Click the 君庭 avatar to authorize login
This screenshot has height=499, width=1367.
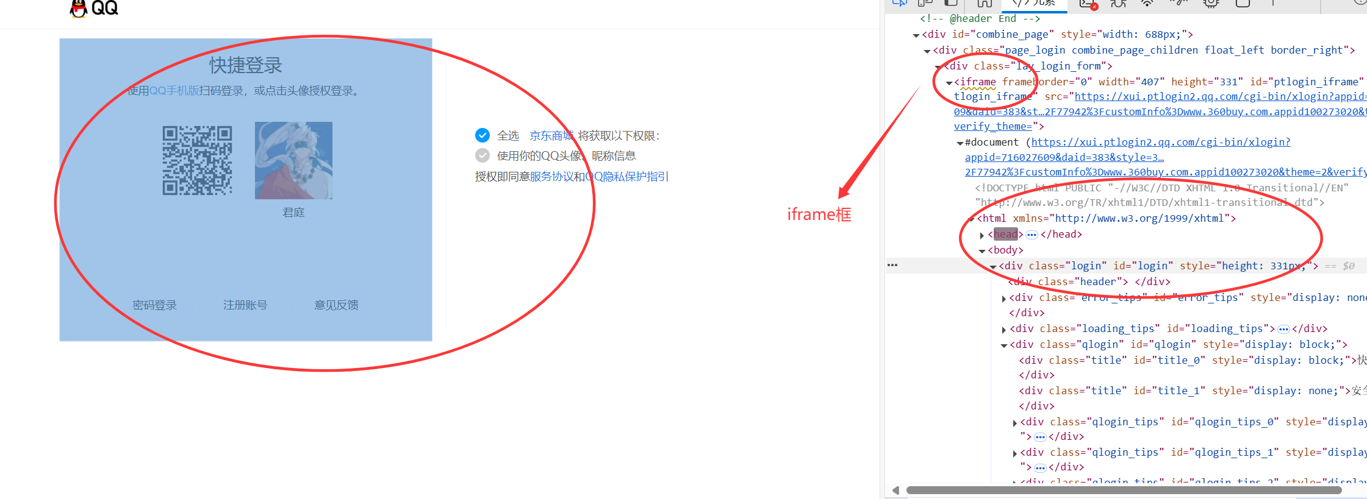click(293, 160)
